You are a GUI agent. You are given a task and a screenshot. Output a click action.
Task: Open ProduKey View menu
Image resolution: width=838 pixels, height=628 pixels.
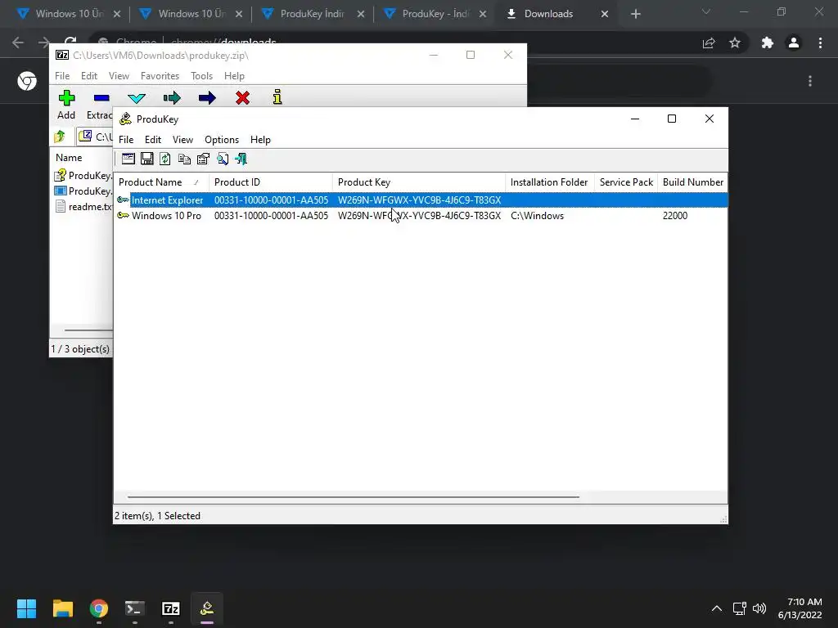tap(182, 139)
